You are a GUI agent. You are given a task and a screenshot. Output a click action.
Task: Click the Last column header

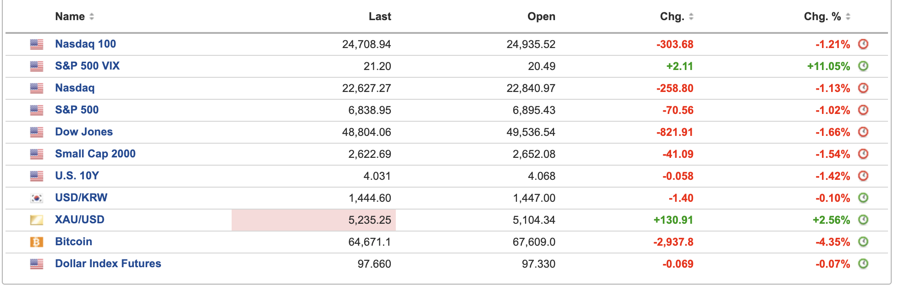(380, 16)
